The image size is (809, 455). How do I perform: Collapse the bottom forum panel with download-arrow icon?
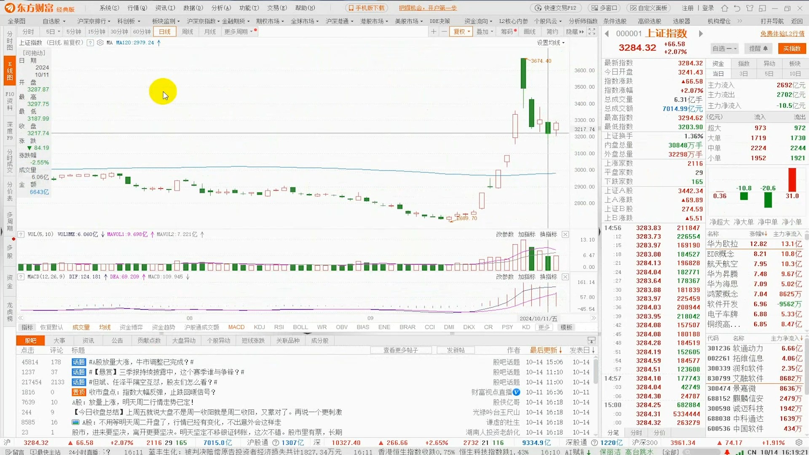point(591,340)
